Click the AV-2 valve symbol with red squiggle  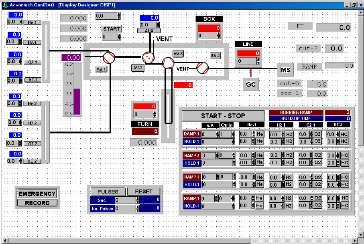(x=148, y=58)
